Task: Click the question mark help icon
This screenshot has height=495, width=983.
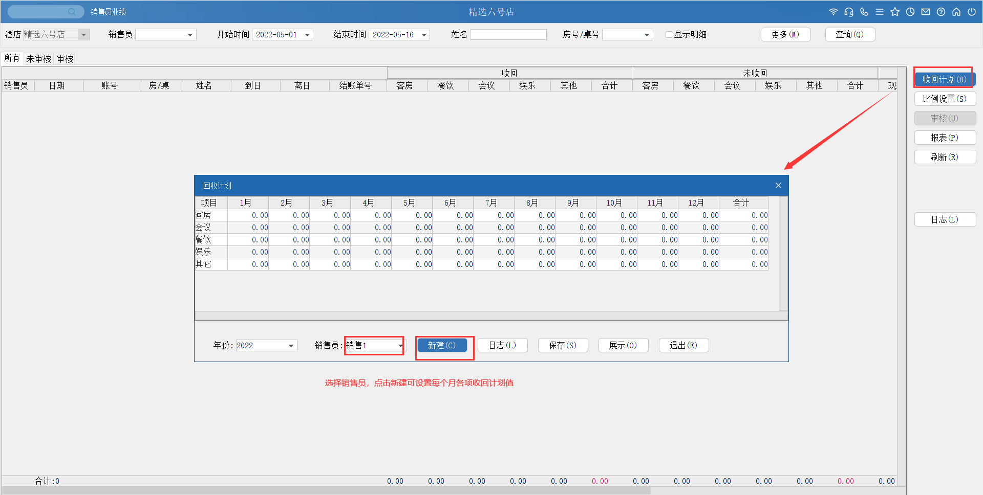Action: pos(941,12)
